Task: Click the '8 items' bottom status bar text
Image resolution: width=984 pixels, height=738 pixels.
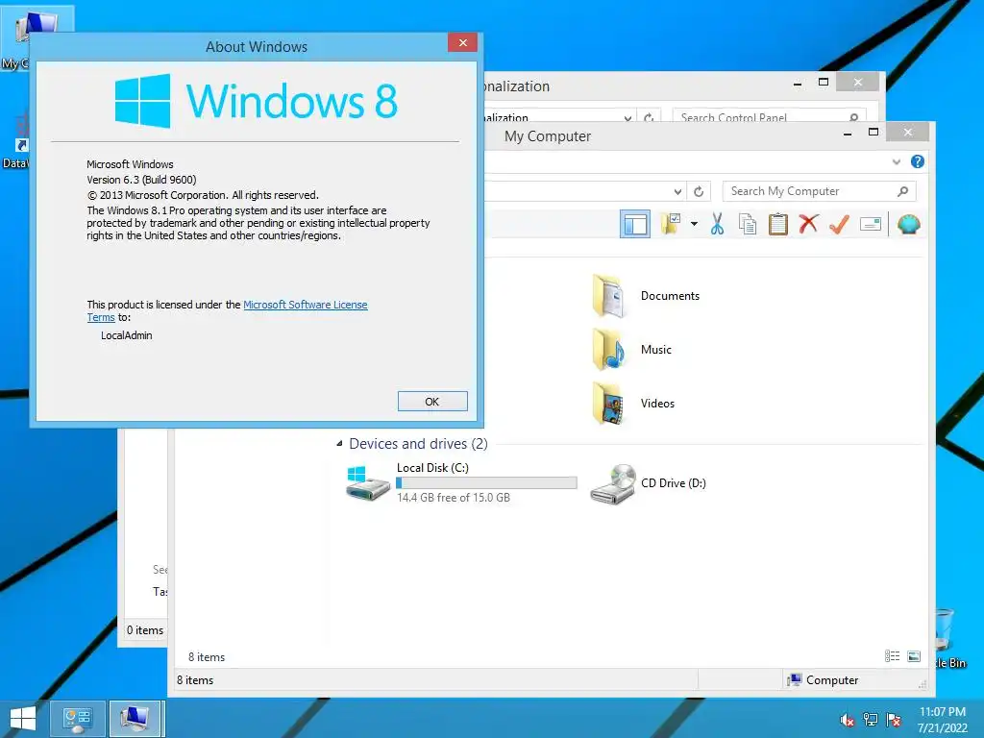Action: point(195,680)
